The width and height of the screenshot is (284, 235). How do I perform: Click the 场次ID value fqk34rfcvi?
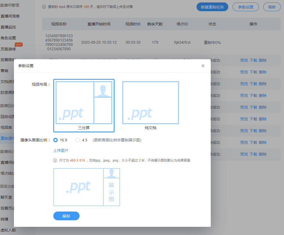pyautogui.click(x=182, y=43)
